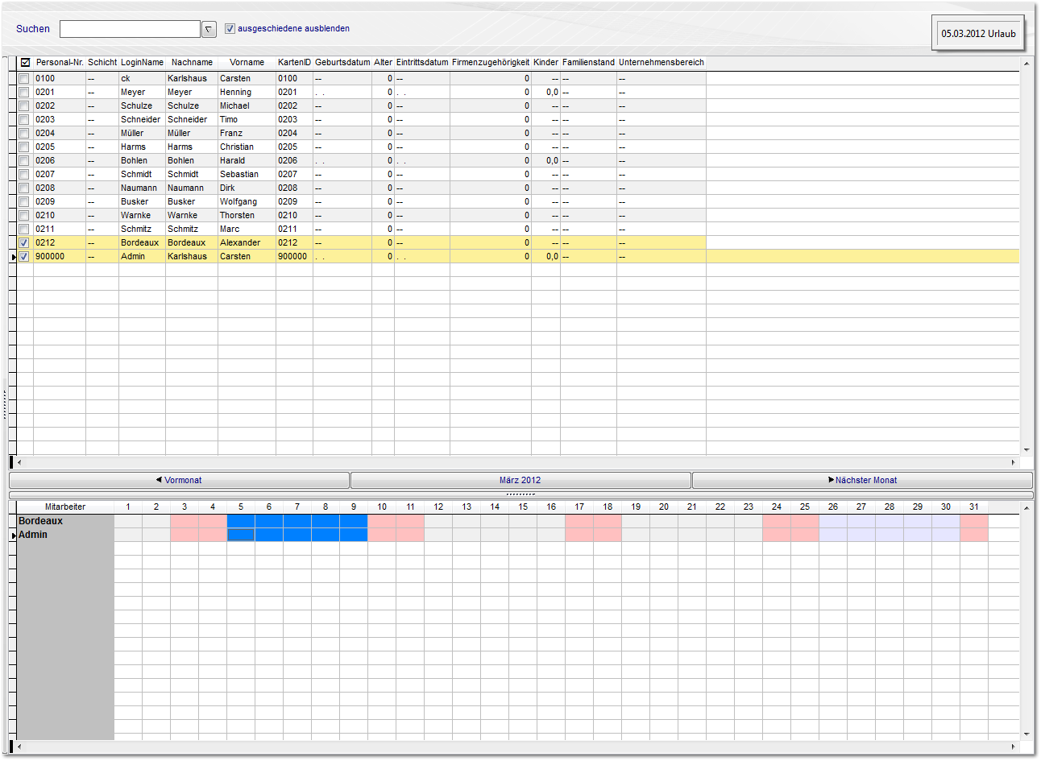1041x761 pixels.
Task: Uncheck the row checkbox for 0212 Bordeaux
Action: click(x=24, y=242)
